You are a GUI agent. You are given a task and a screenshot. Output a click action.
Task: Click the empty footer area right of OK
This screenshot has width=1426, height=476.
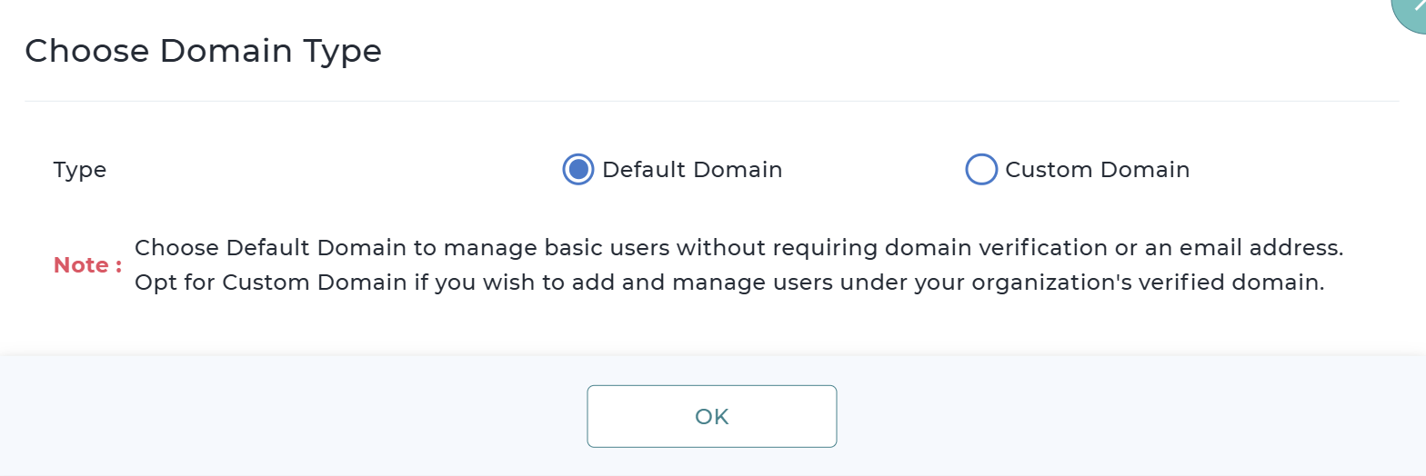click(x=1128, y=416)
